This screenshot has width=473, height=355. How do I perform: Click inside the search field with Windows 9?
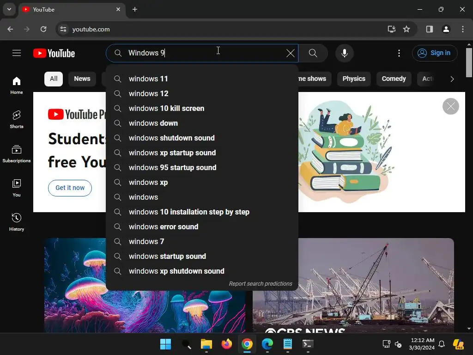[x=202, y=53]
